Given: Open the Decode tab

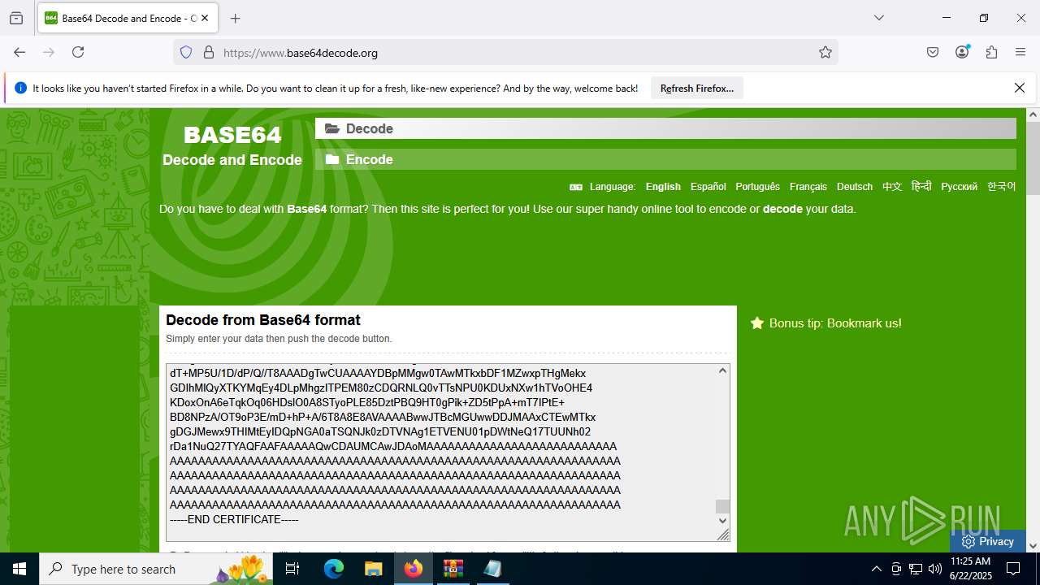Looking at the screenshot, I should [665, 128].
